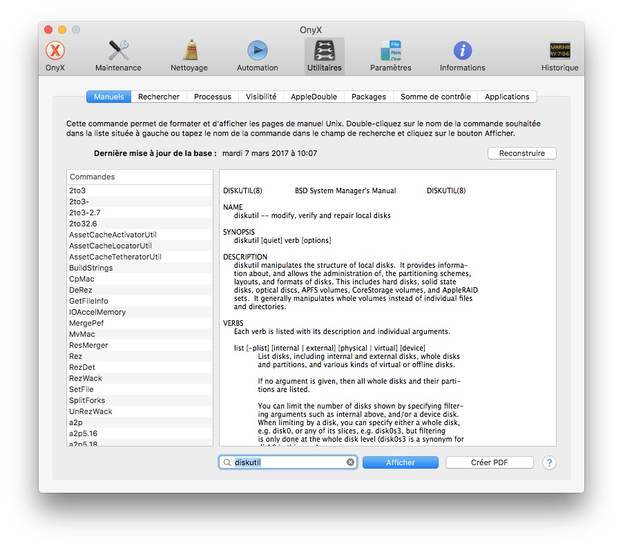623x548 pixels.
Task: Select the RezWack command row
Action: pyautogui.click(x=140, y=378)
